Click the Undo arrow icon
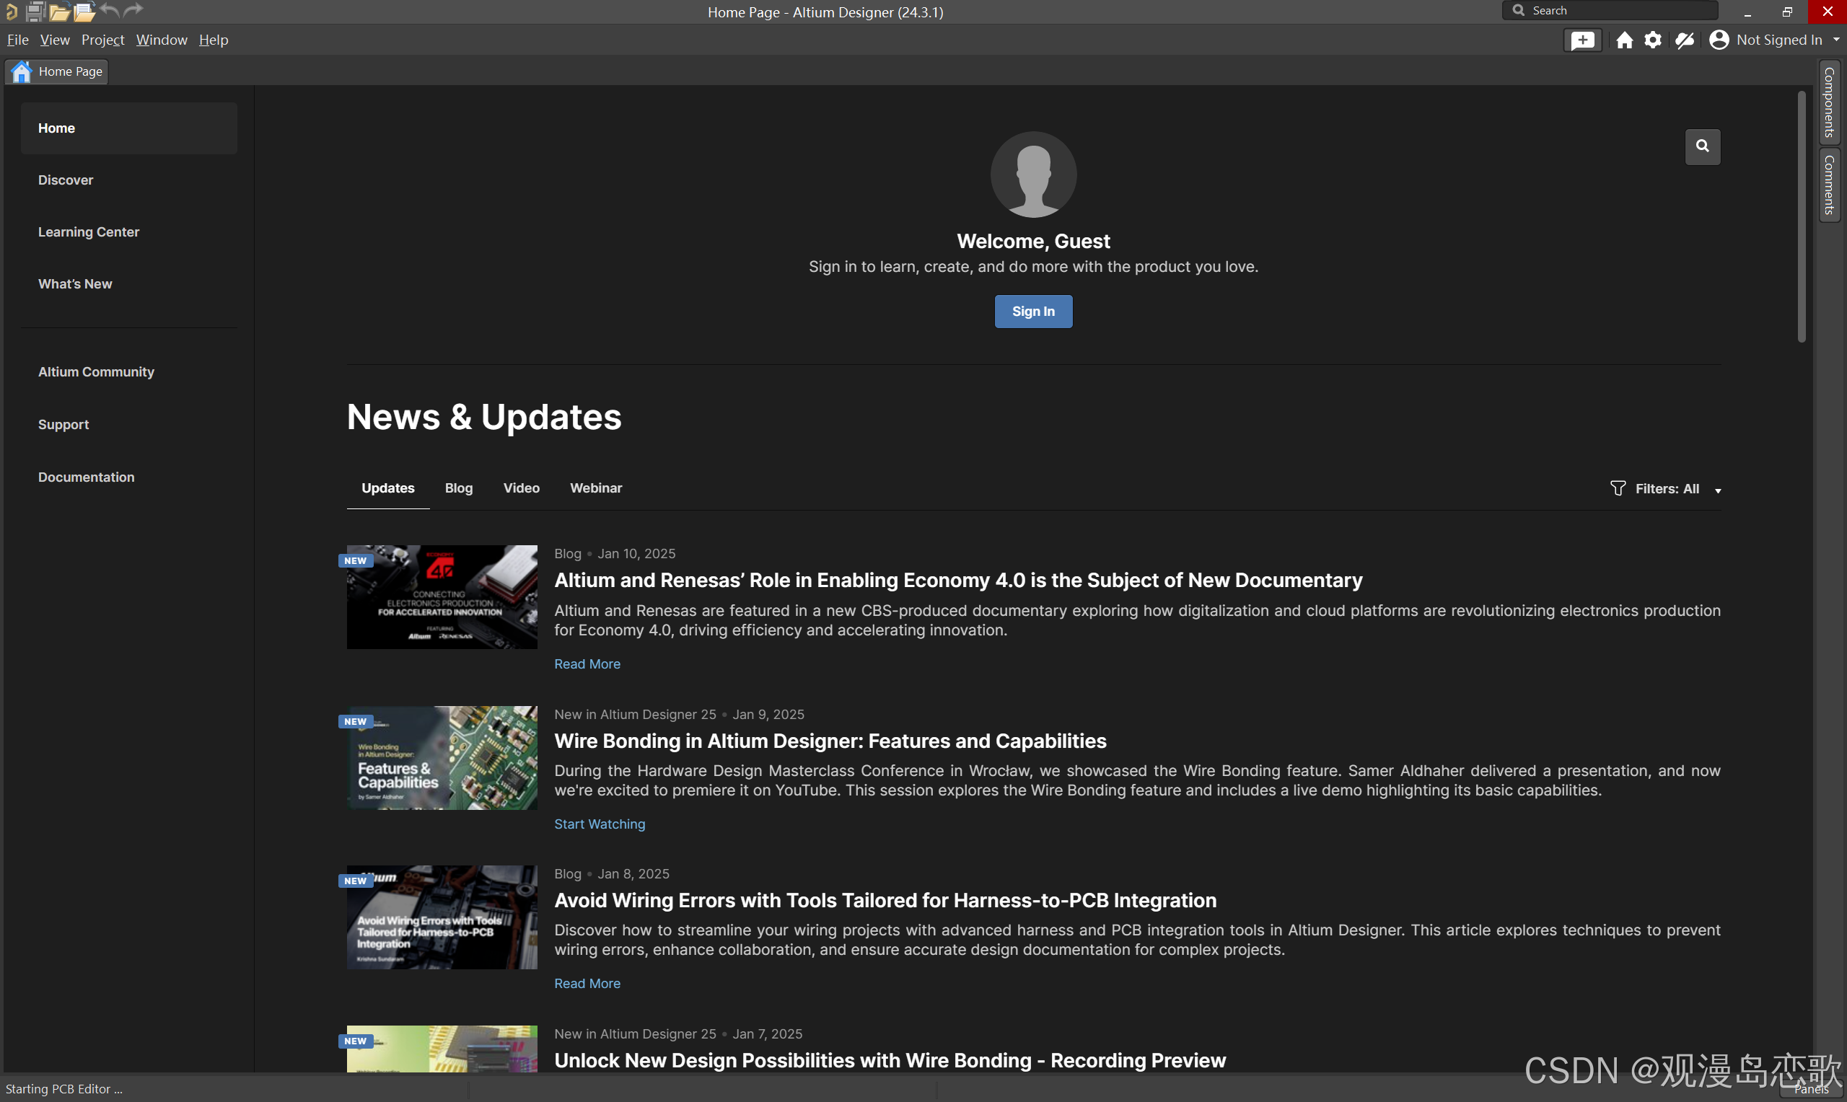 (x=110, y=10)
